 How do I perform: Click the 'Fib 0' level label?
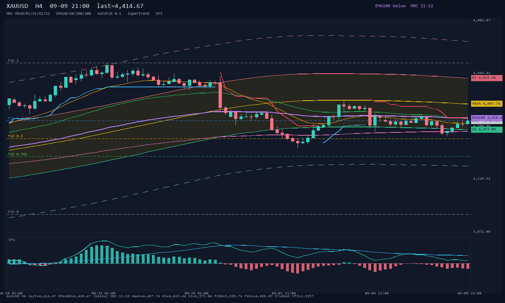click(x=13, y=212)
